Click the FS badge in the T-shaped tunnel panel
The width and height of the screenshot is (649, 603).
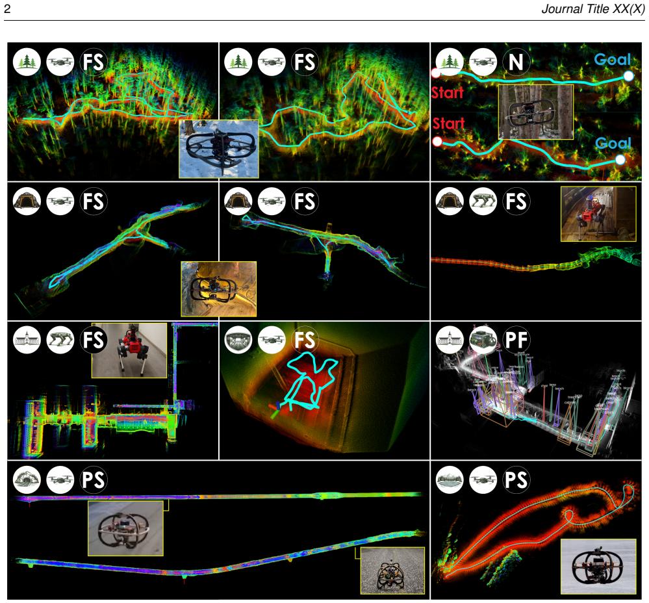point(305,201)
